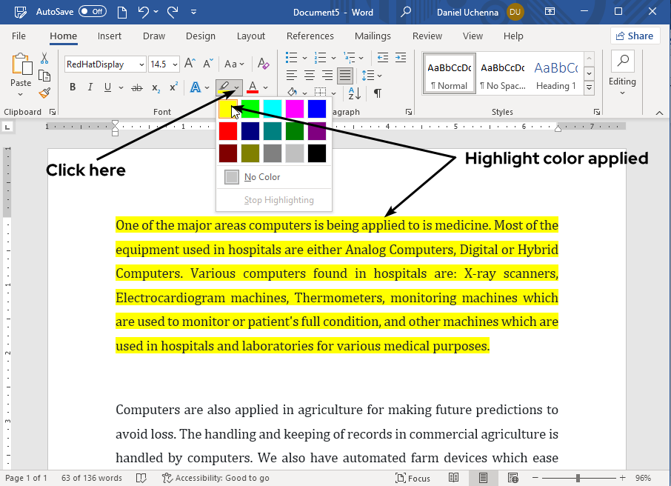Toggle Justify paragraph alignment

coord(344,75)
